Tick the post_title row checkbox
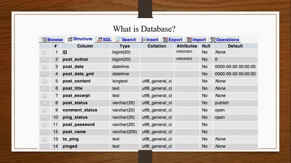The width and height of the screenshot is (291, 163). pyautogui.click(x=45, y=89)
